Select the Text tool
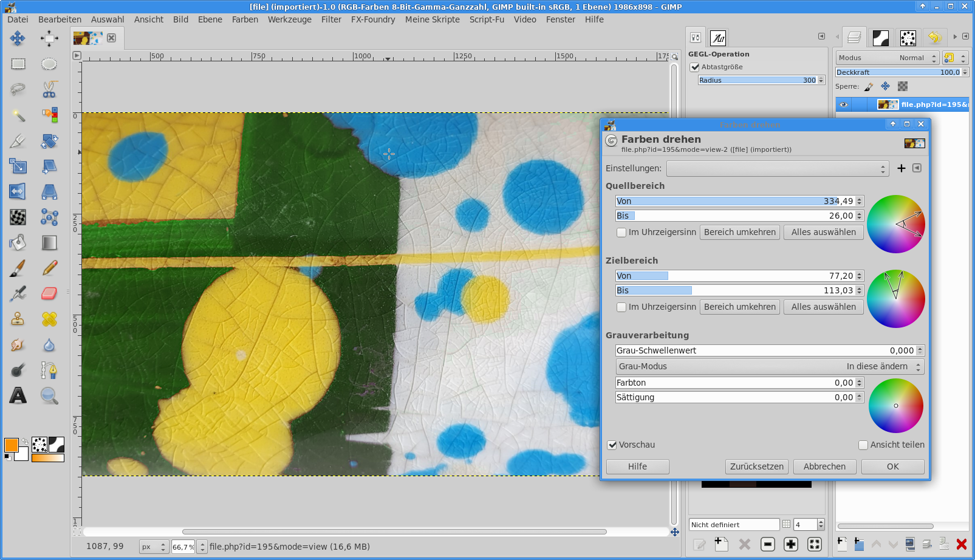Image resolution: width=975 pixels, height=560 pixels. (x=18, y=395)
